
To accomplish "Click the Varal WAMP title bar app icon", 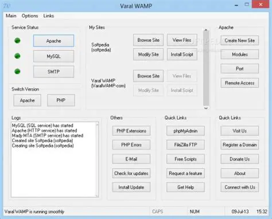I will point(7,6).
